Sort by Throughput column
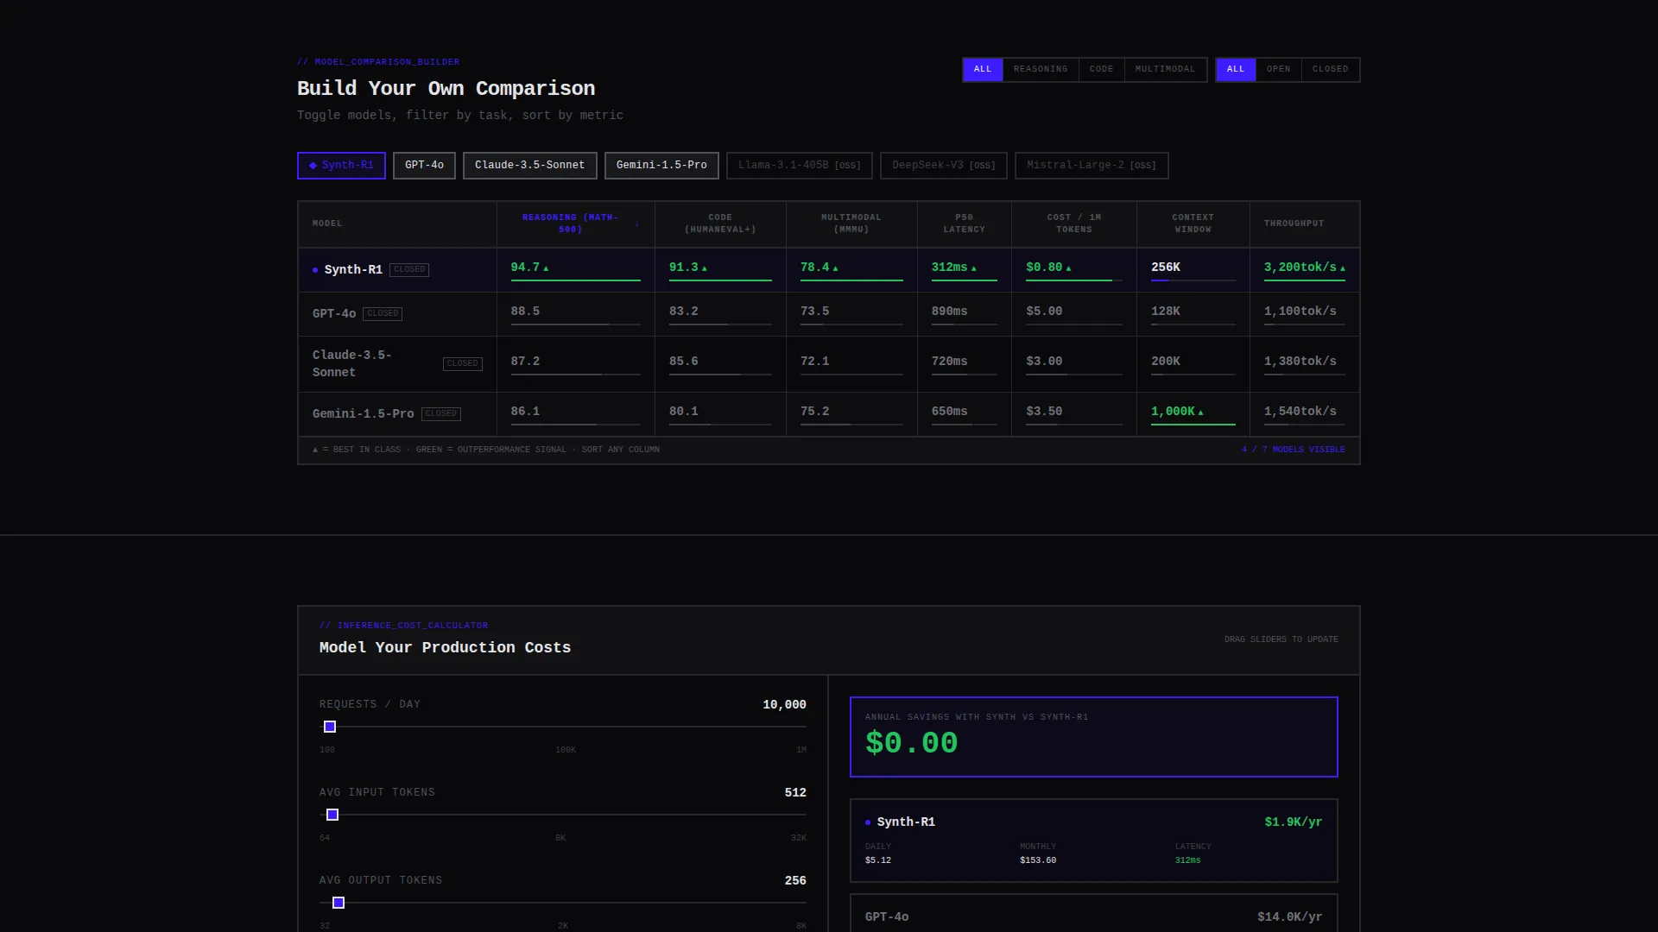The width and height of the screenshot is (1658, 932). (x=1305, y=224)
